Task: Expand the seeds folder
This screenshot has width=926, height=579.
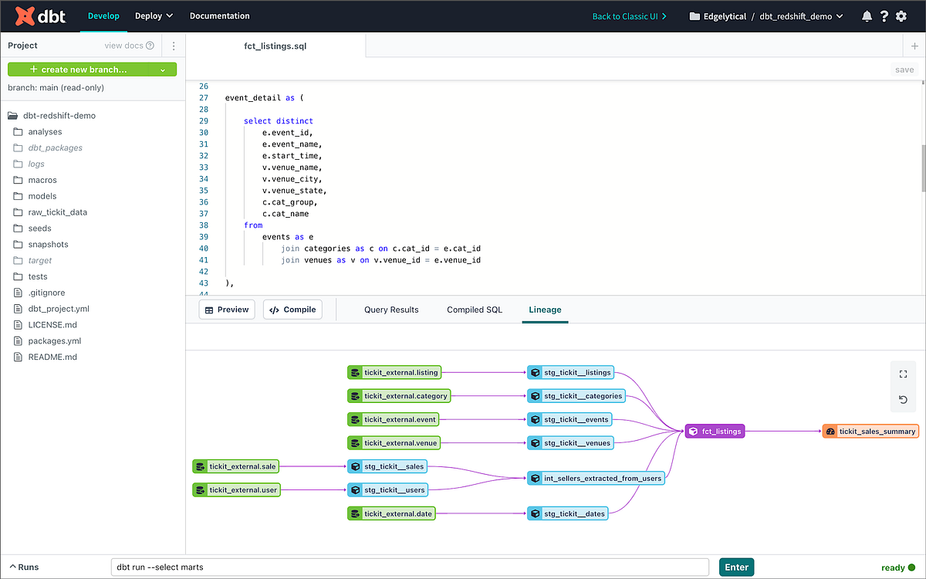Action: click(x=32, y=229)
